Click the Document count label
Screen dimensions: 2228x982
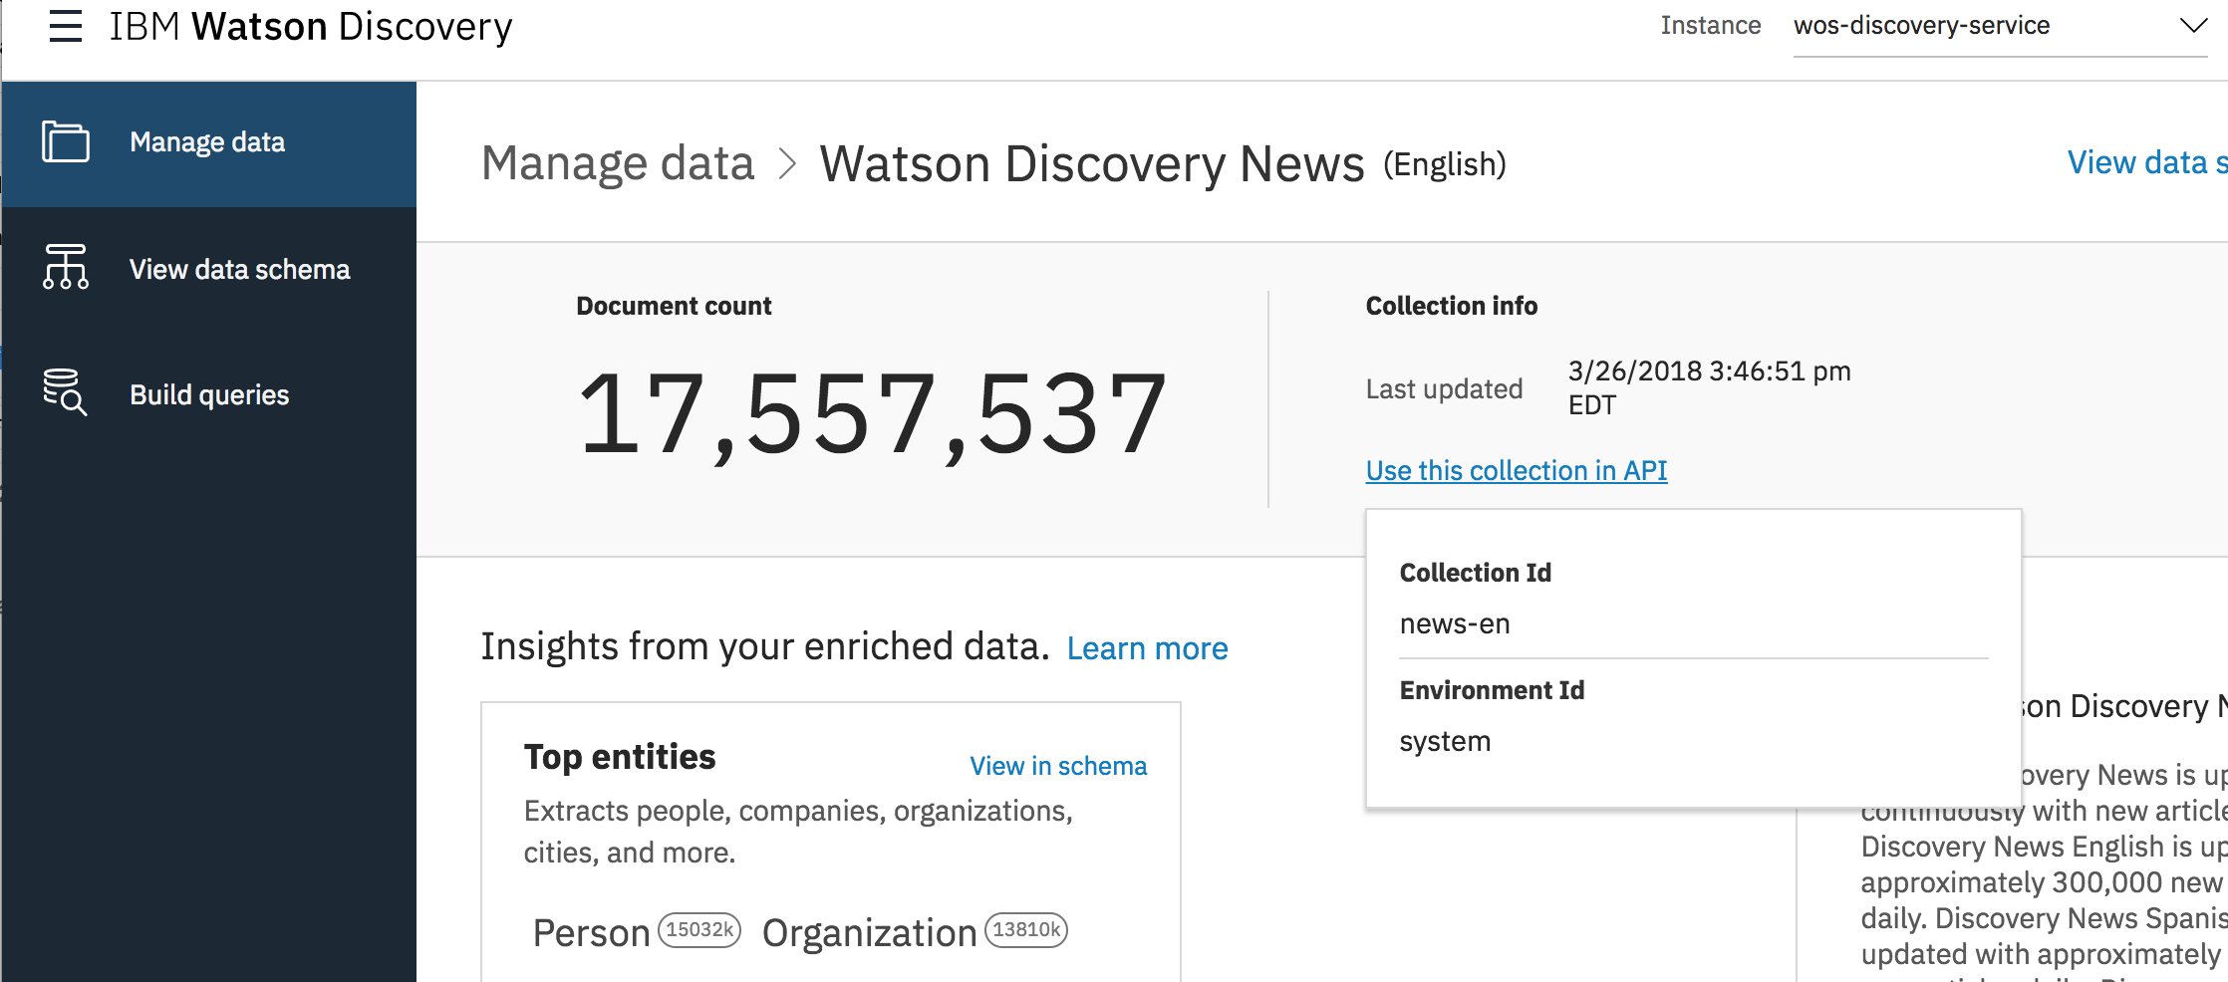pos(674,306)
